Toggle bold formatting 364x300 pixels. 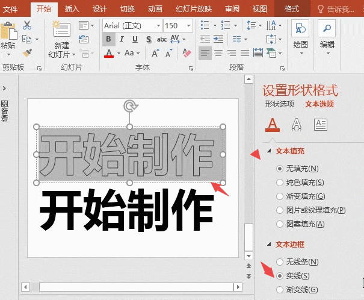[x=109, y=39]
